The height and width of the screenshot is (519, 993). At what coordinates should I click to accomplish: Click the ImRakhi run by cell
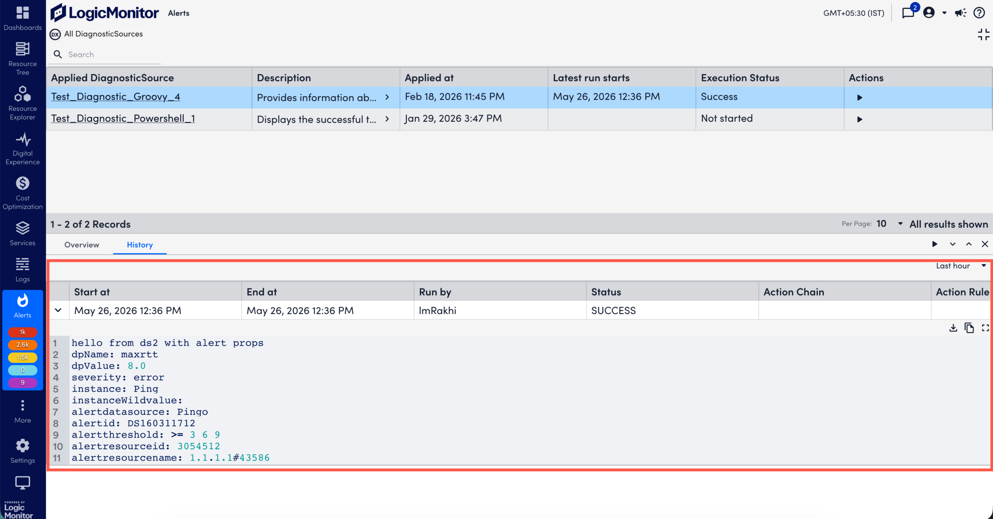pos(500,310)
